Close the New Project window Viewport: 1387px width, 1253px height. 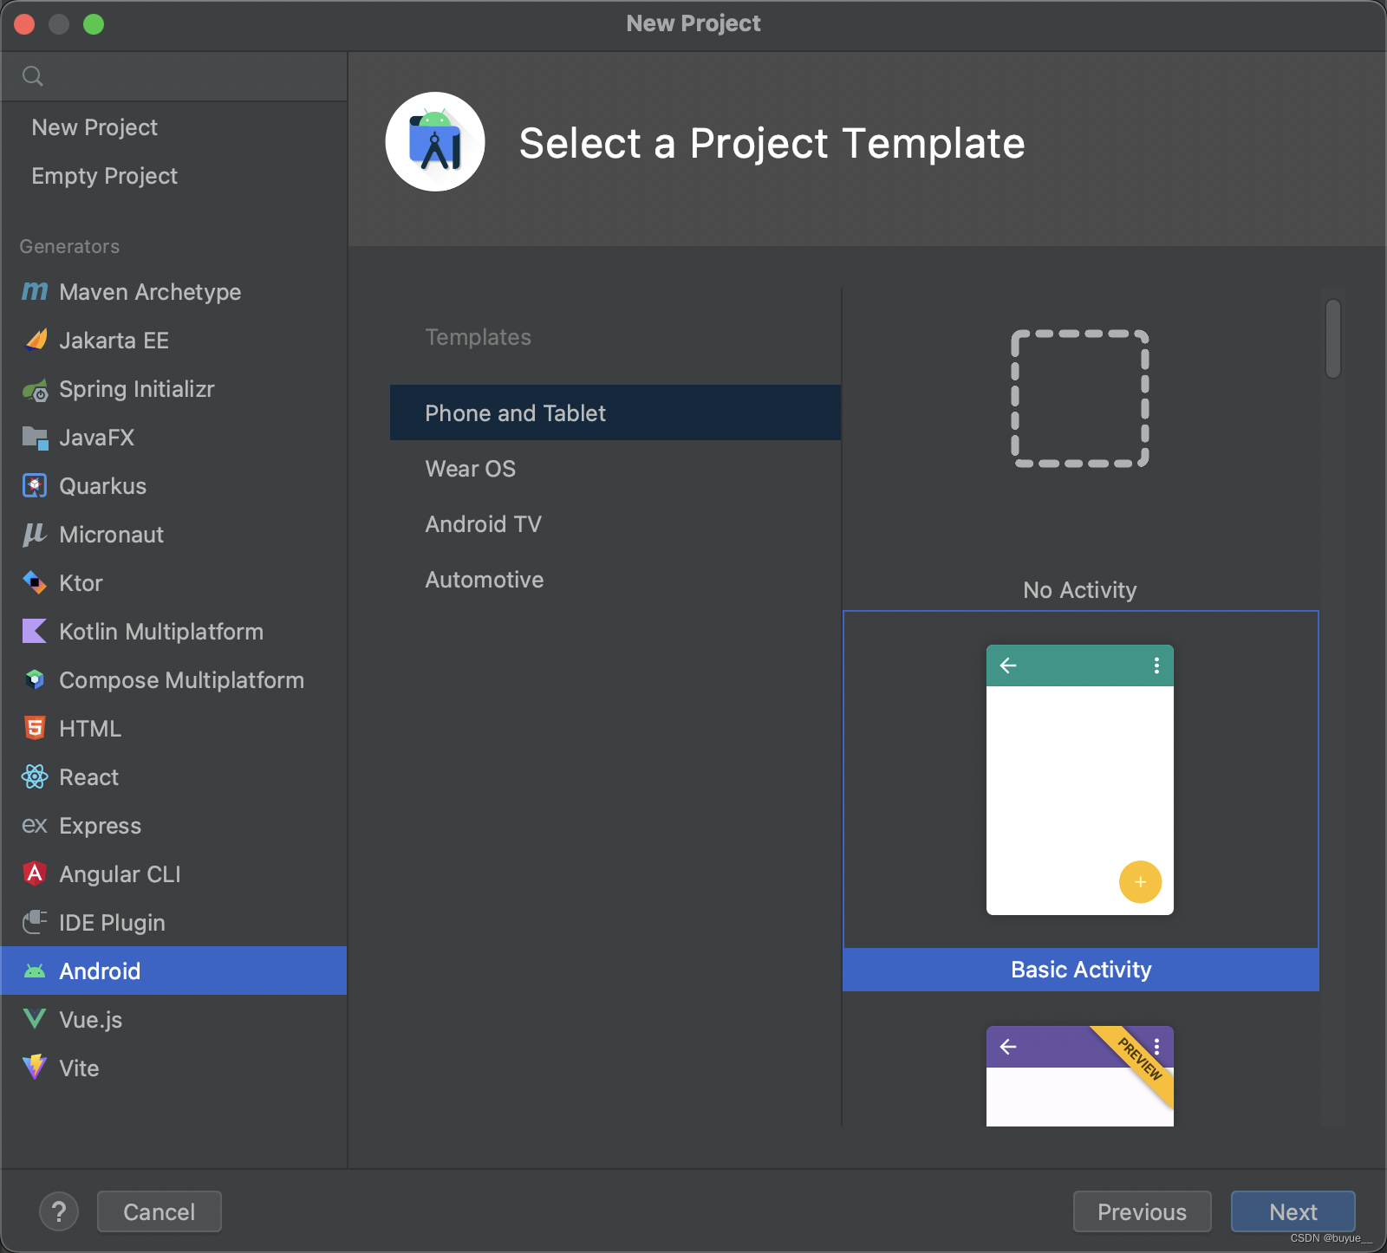tap(24, 24)
